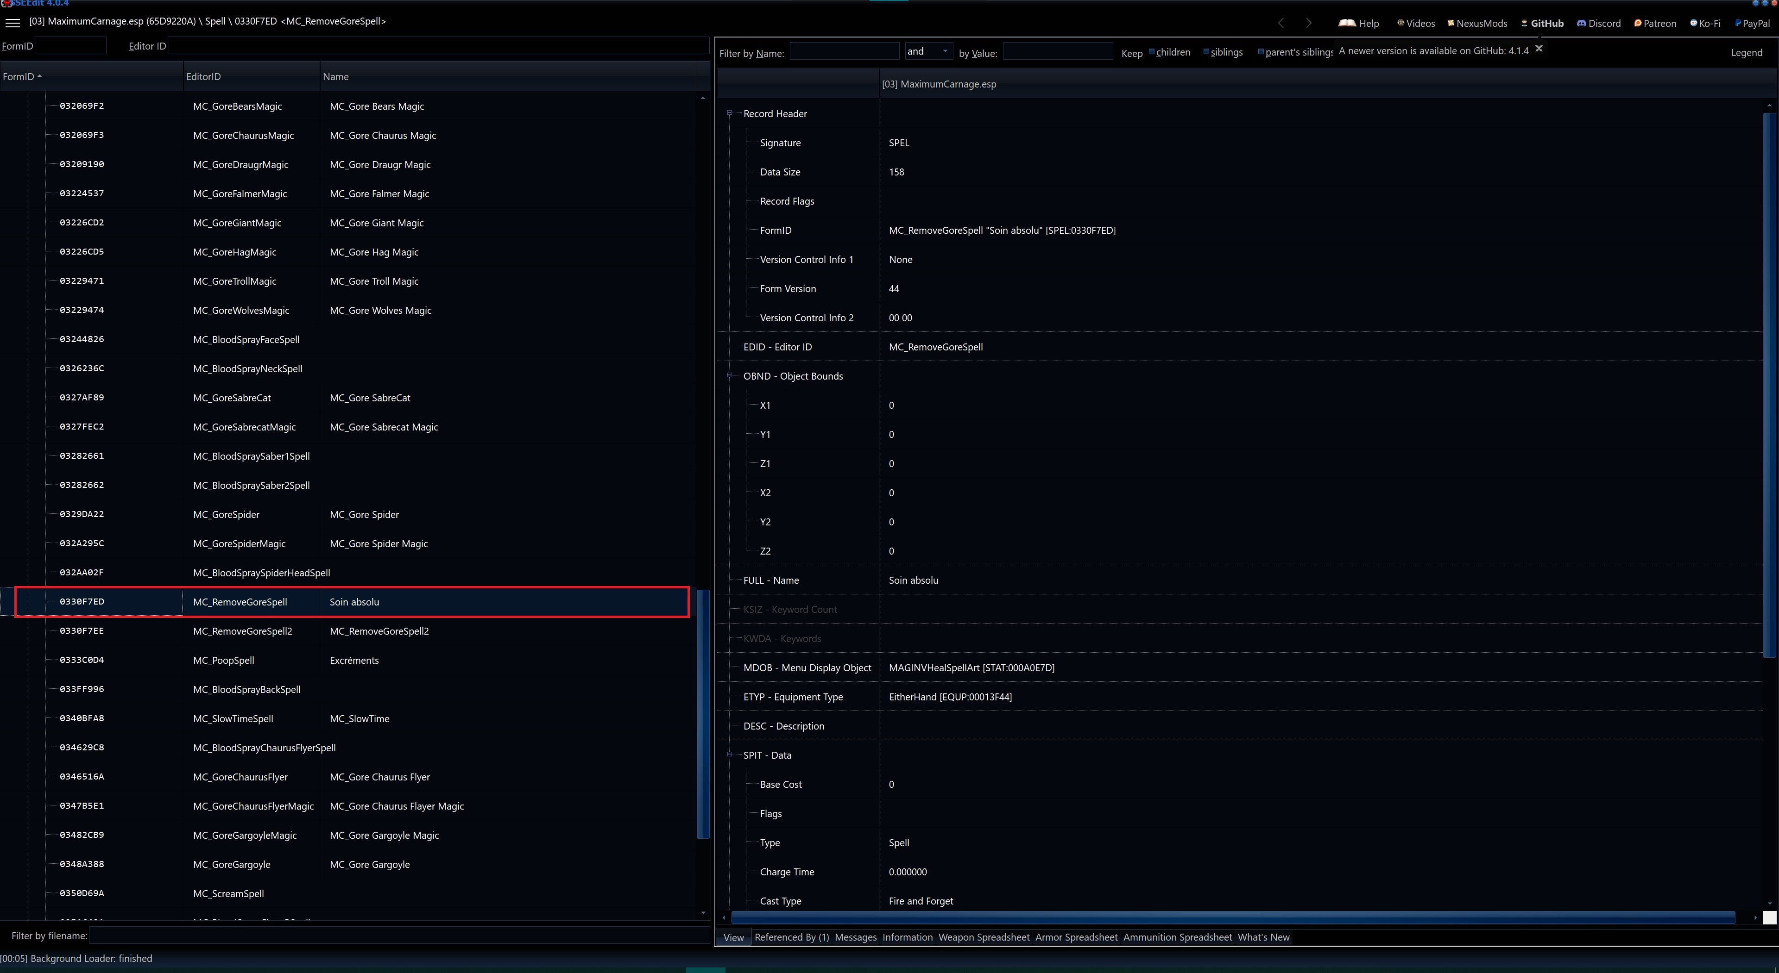
Task: Go forward with the right arrow
Action: point(1308,23)
